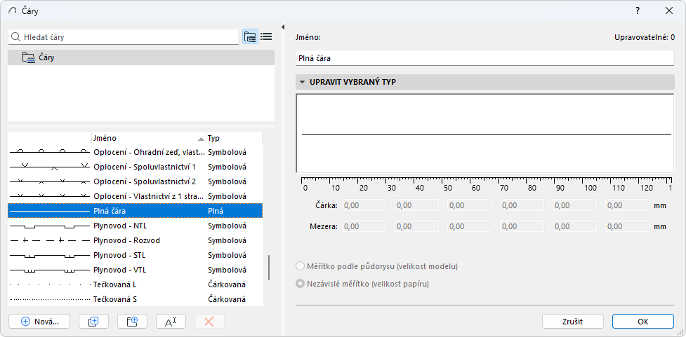The image size is (686, 337).
Task: Click the Hledat čáry search field
Action: 124,37
